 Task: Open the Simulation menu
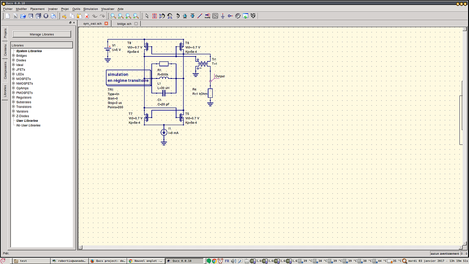91,9
